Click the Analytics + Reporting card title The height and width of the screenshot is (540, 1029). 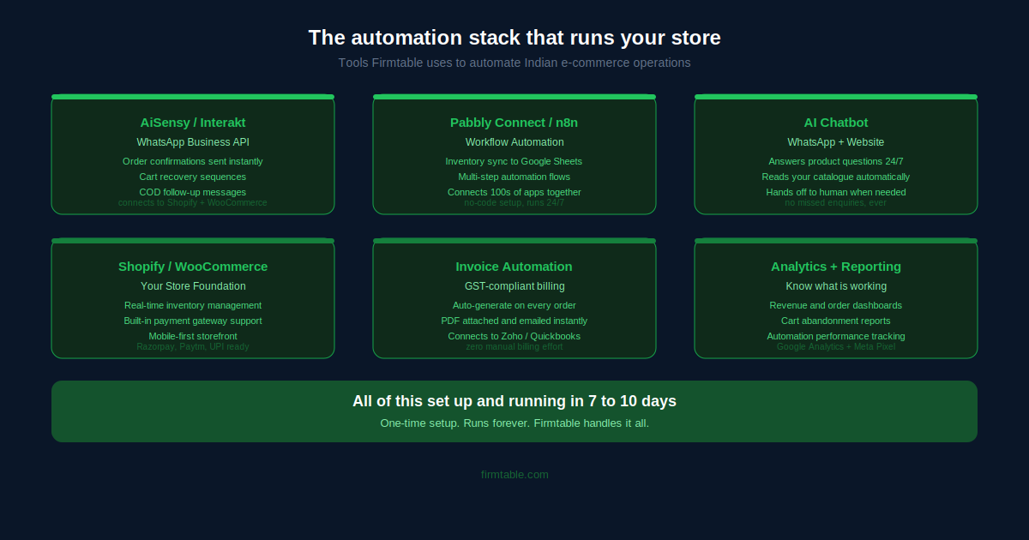pos(836,267)
